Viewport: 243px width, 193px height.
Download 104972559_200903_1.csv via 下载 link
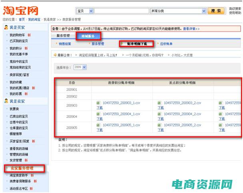[x=100, y=107]
